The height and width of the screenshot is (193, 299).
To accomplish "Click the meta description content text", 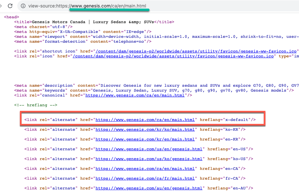I will tap(200, 86).
